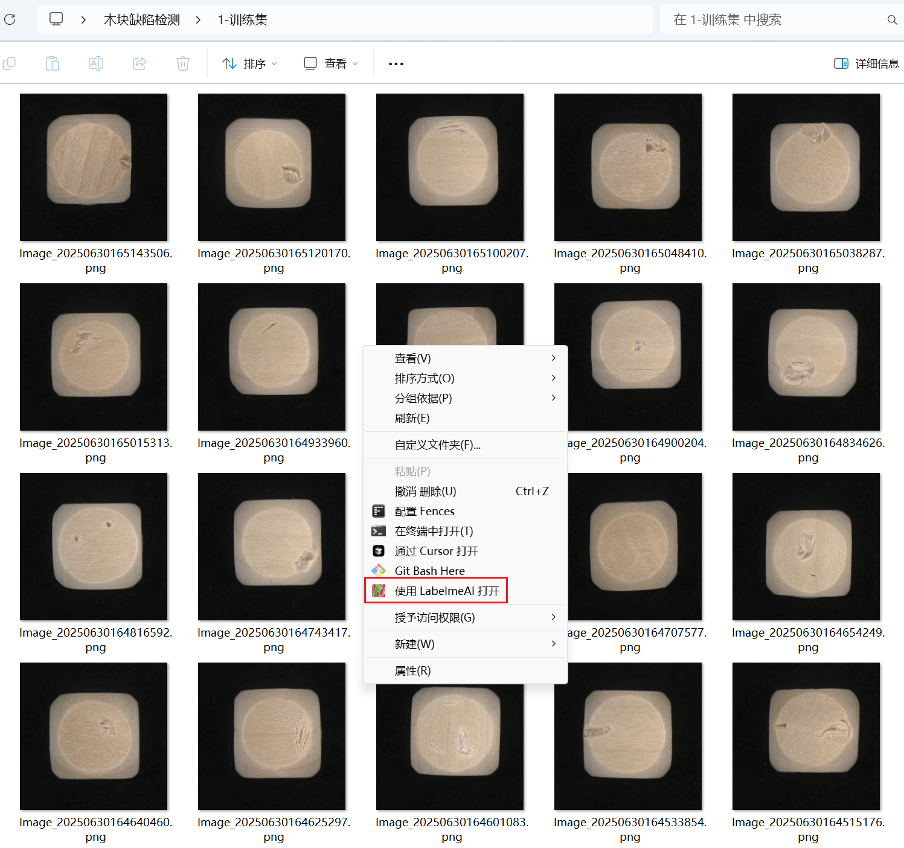The height and width of the screenshot is (848, 904).
Task: Click the copy icon in toolbar
Action: tap(10, 63)
